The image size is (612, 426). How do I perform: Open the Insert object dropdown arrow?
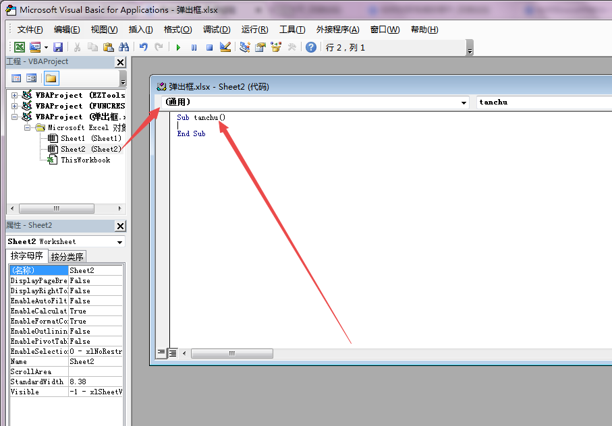[46, 48]
